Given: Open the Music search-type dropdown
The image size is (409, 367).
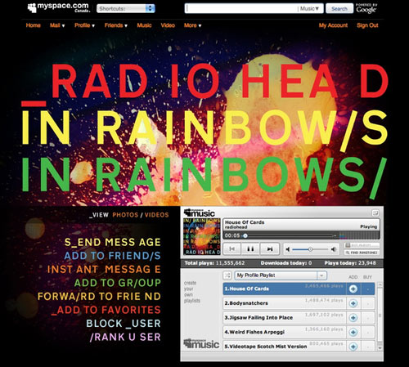Looking at the screenshot, I should point(309,8).
